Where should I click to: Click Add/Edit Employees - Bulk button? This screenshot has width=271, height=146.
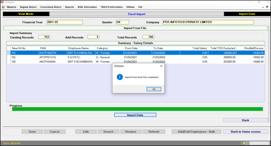196,132
